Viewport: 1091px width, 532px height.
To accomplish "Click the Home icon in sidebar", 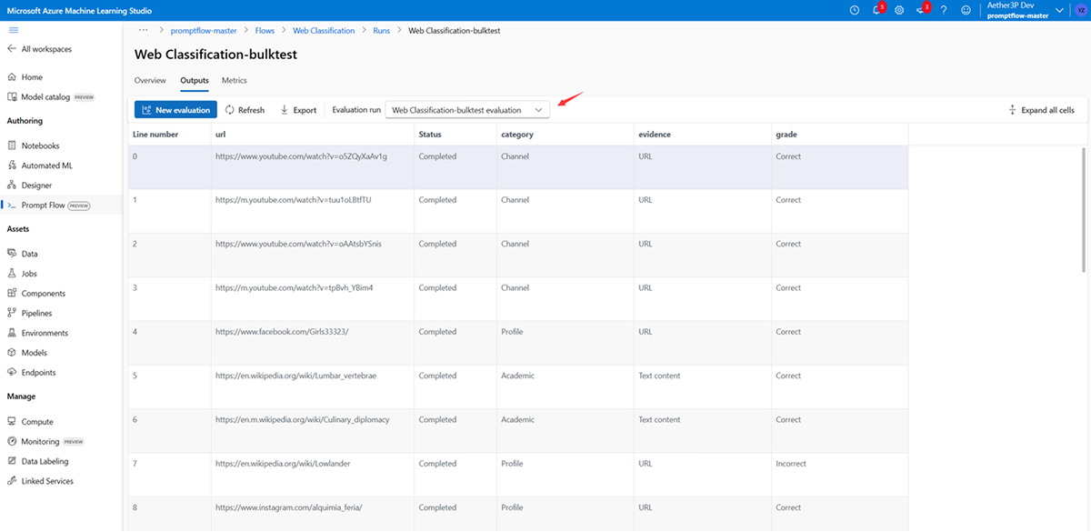I will [x=13, y=77].
